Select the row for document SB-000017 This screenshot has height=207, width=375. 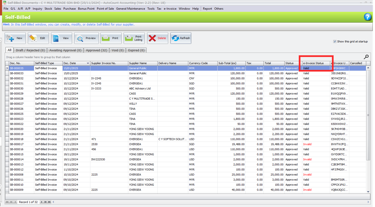(x=21, y=144)
